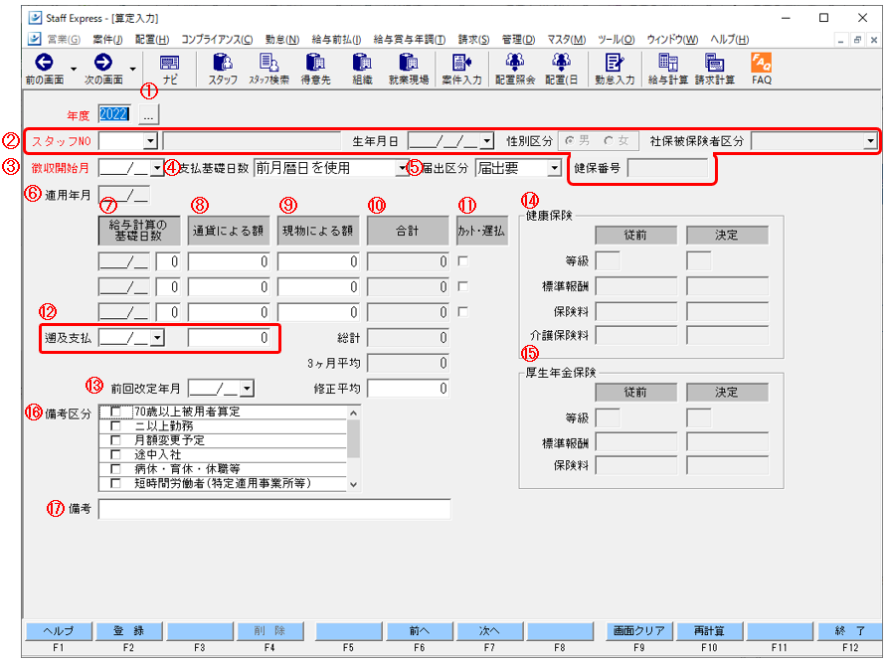Click the application icon in the menu bar

[x=35, y=39]
